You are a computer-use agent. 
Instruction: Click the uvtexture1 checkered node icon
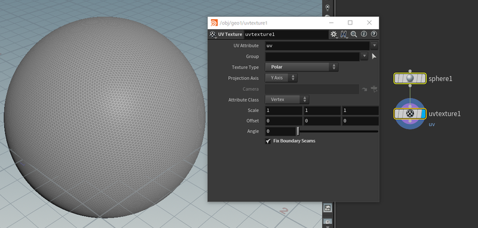coord(410,114)
